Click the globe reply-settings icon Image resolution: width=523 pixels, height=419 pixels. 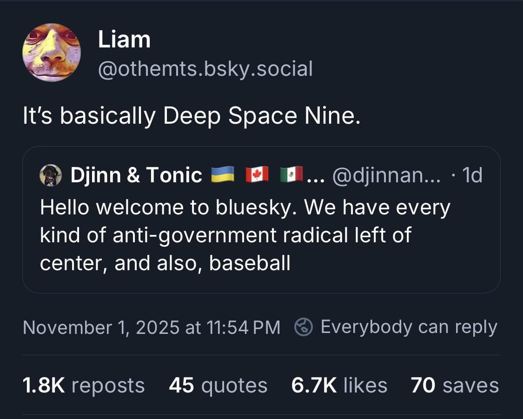coord(304,327)
